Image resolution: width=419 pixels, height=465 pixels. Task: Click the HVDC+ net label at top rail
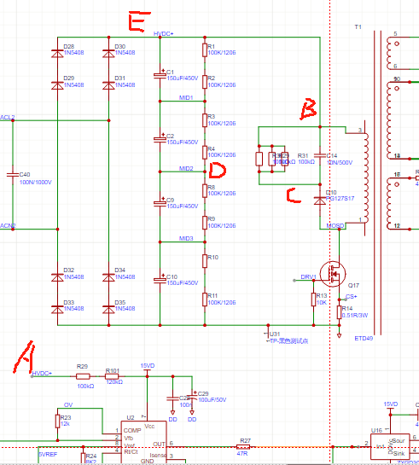point(163,34)
